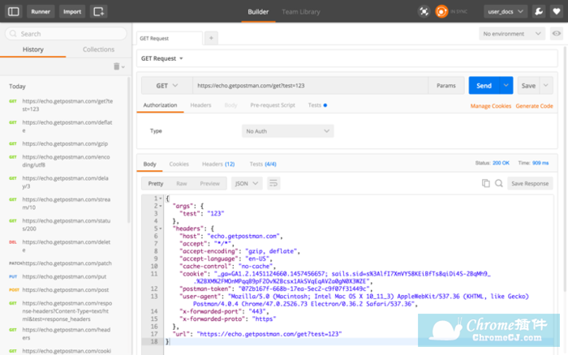Open the request Headers tab
This screenshot has width=568, height=355.
[x=200, y=105]
